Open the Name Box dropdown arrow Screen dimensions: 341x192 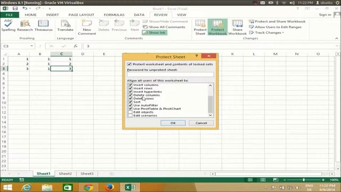(x=31, y=46)
